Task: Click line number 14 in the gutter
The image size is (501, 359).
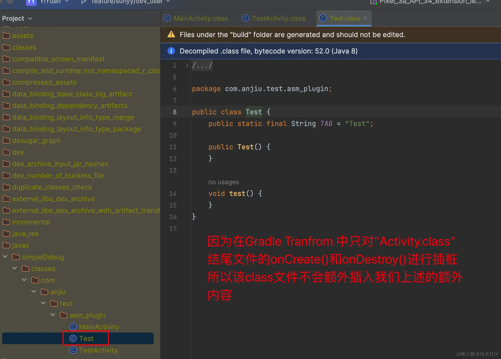Action: coord(173,194)
